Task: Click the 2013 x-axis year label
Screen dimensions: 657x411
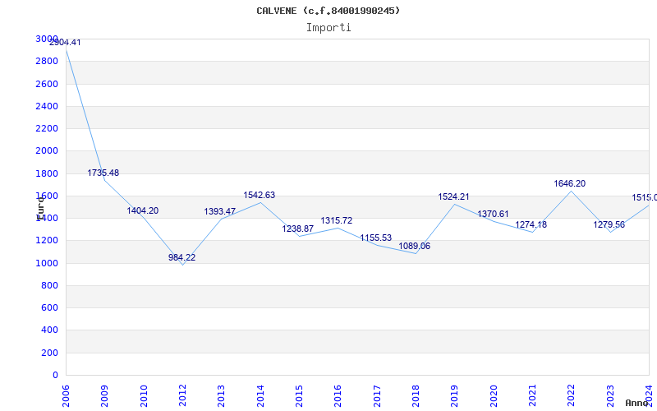Action: click(221, 396)
